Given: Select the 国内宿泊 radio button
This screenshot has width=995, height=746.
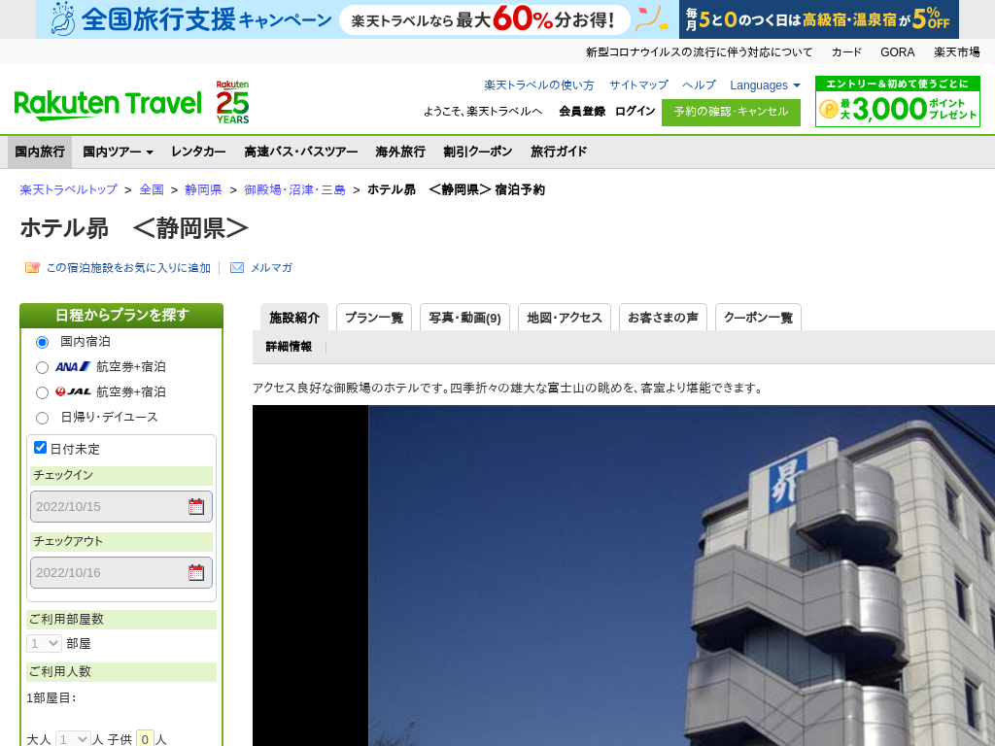Looking at the screenshot, I should click(42, 343).
